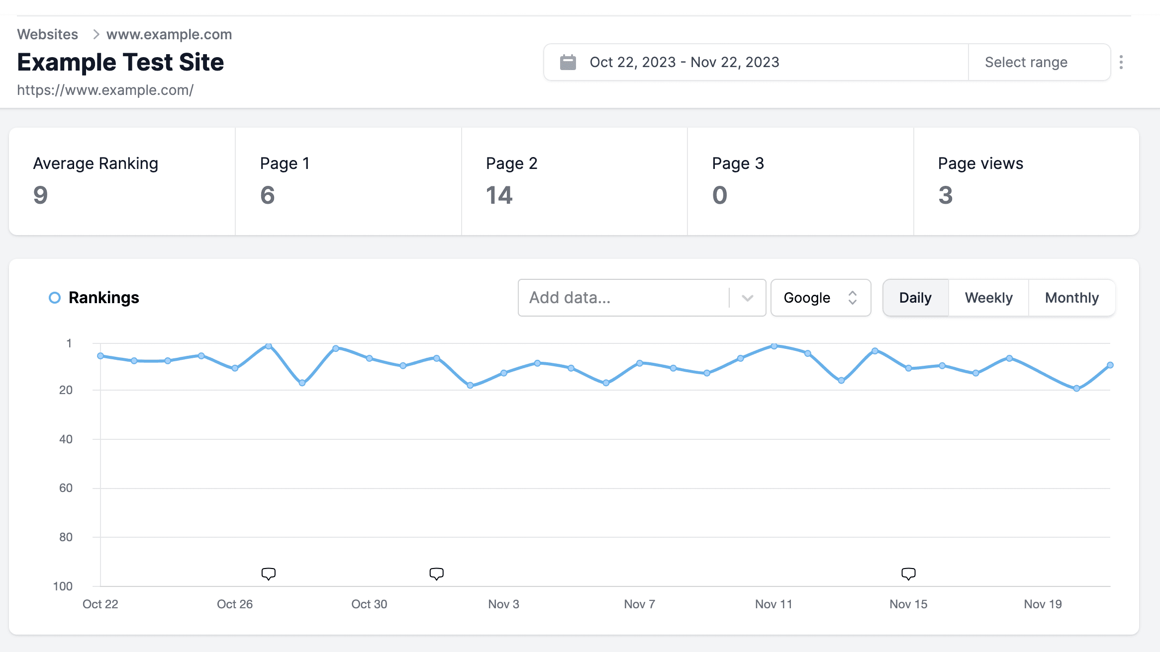Switch chart to Daily view
This screenshot has height=652, width=1160.
click(915, 298)
